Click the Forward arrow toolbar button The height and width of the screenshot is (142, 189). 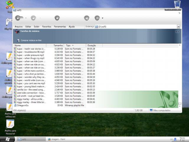33,18
